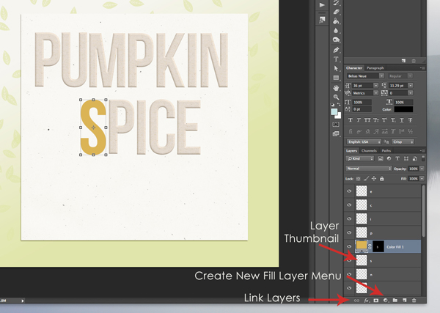Image resolution: width=440 pixels, height=313 pixels.
Task: Select the Pen tool
Action: click(336, 49)
